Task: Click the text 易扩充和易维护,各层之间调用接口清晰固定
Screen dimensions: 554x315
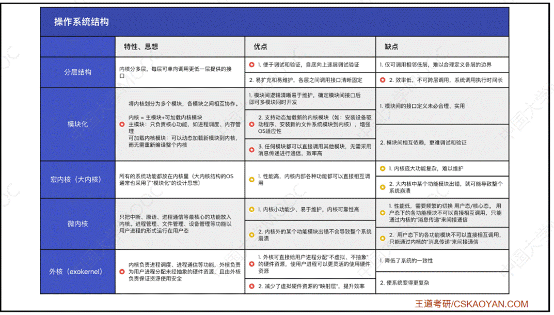Action: 306,80
